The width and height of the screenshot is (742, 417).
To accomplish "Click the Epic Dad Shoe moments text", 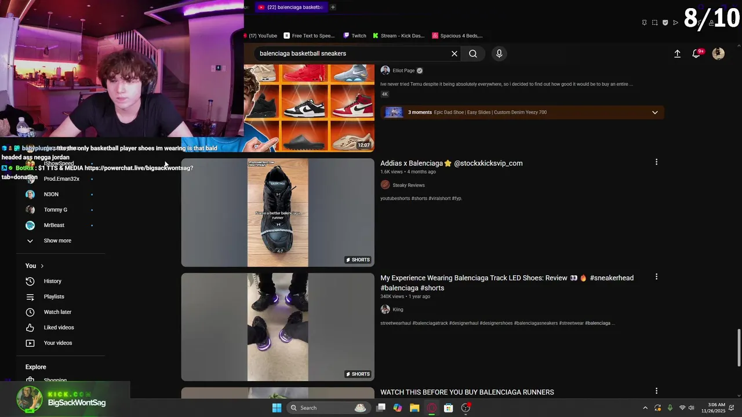I will coord(490,112).
